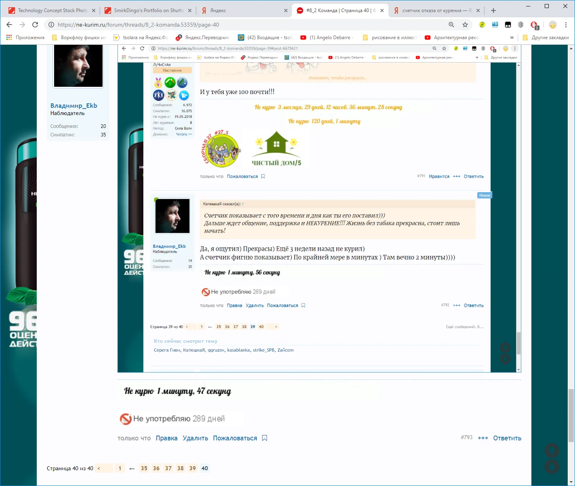The width and height of the screenshot is (575, 486).
Task: Go to page 39 in Страница 40 из 40 pagination
Action: 193,468
